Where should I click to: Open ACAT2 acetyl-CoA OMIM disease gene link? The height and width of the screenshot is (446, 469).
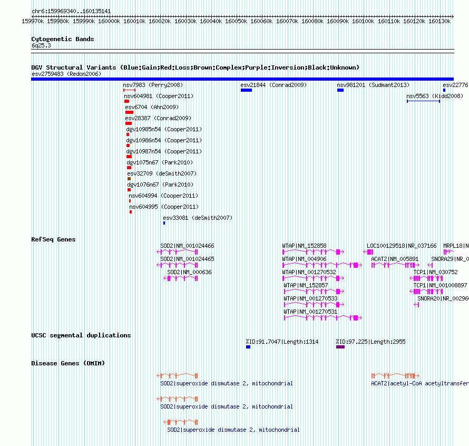pos(420,383)
